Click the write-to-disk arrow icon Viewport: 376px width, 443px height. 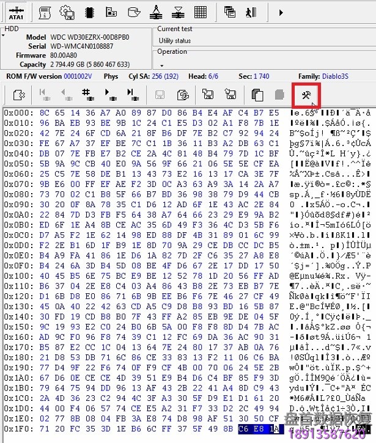point(230,94)
